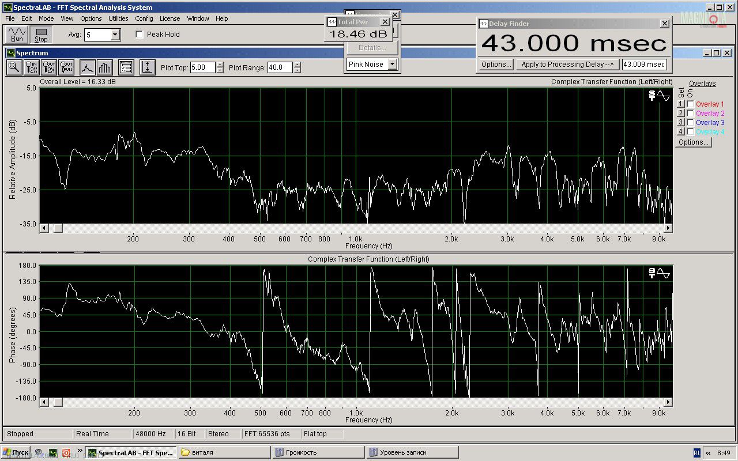This screenshot has height=461, width=738.
Task: Click the Spectrum window title icon
Action: 10,53
